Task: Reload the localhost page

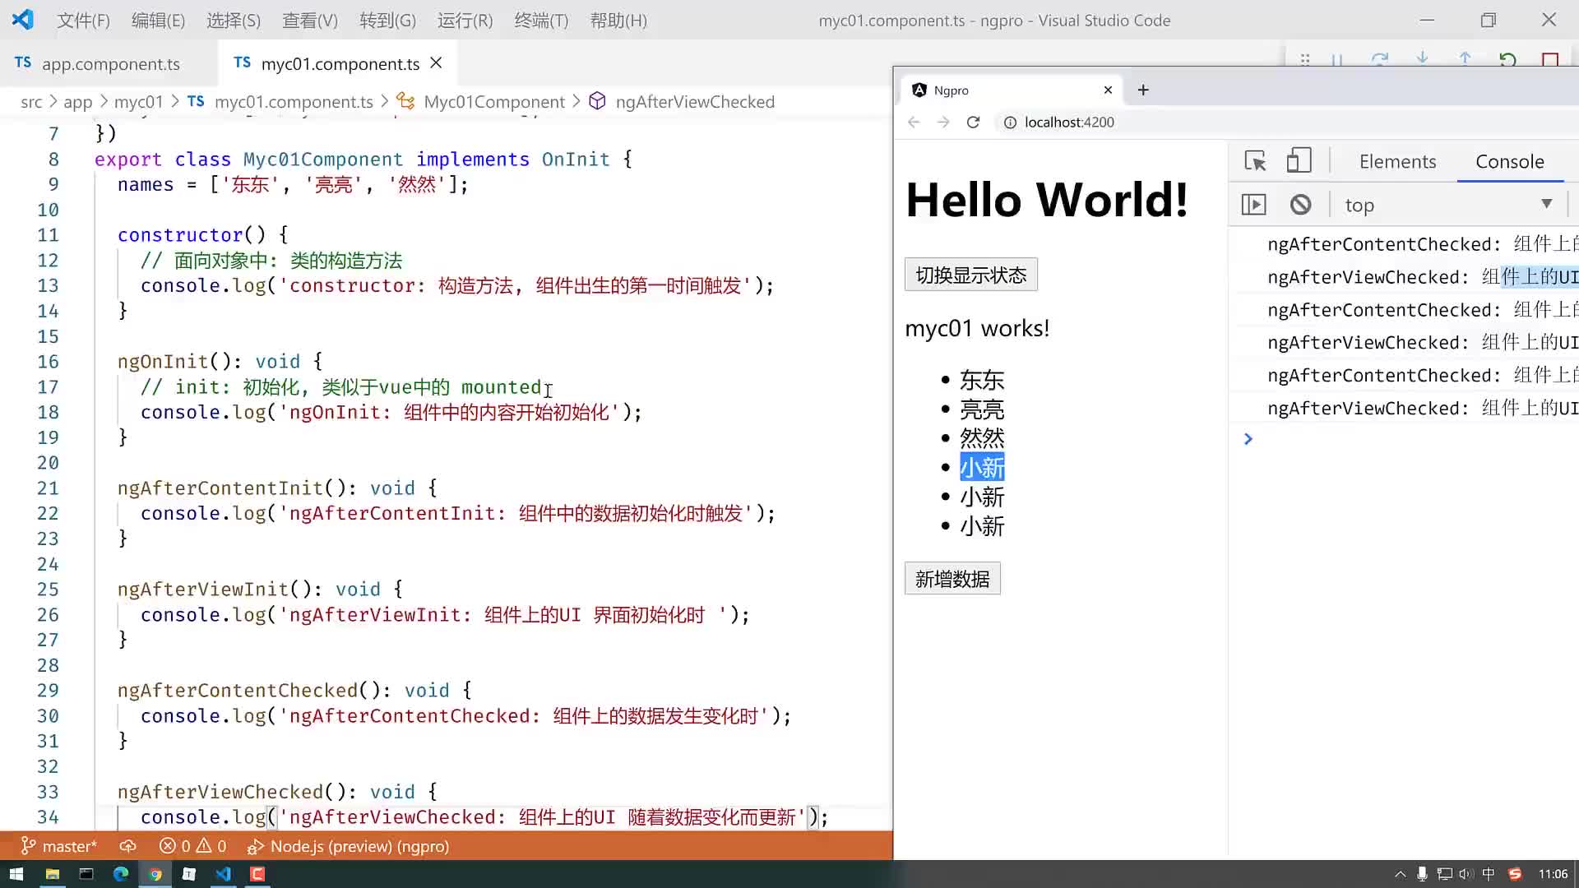Action: [x=973, y=122]
